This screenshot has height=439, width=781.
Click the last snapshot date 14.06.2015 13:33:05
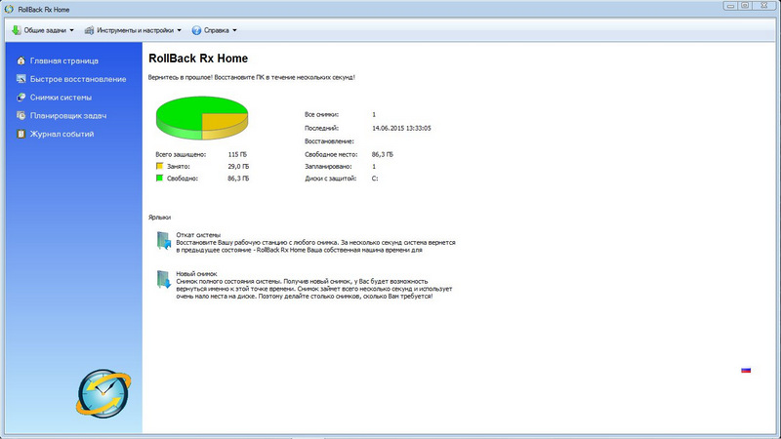[x=401, y=128]
